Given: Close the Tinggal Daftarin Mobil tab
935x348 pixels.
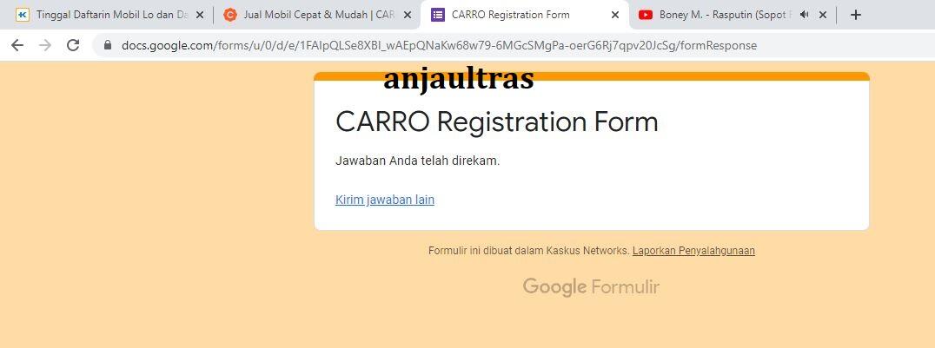Looking at the screenshot, I should pyautogui.click(x=200, y=15).
